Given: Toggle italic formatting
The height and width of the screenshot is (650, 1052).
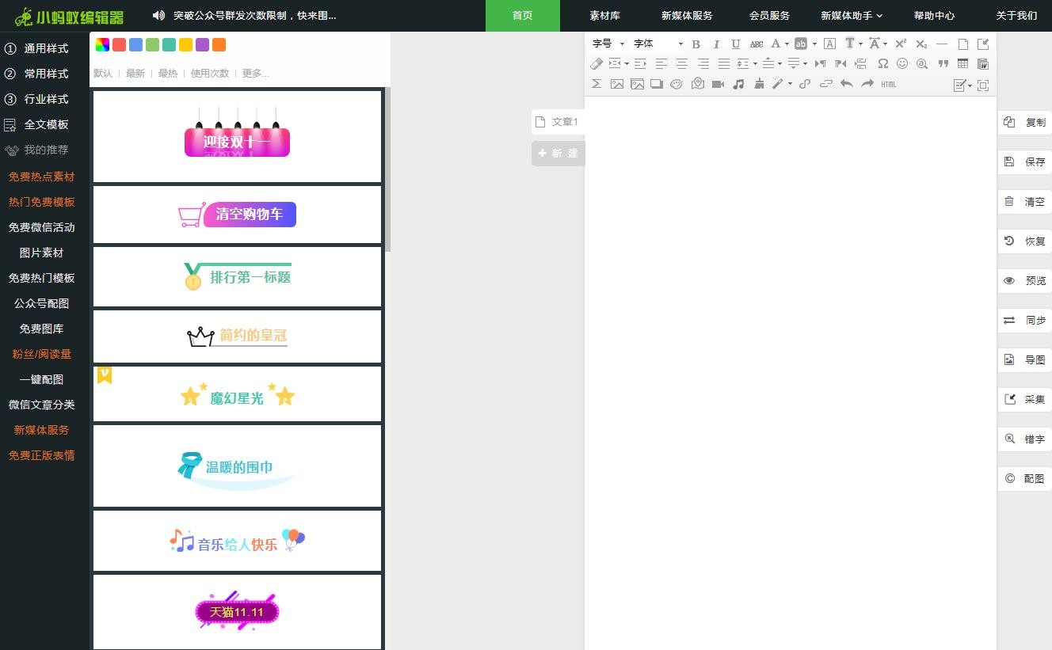Looking at the screenshot, I should point(716,44).
